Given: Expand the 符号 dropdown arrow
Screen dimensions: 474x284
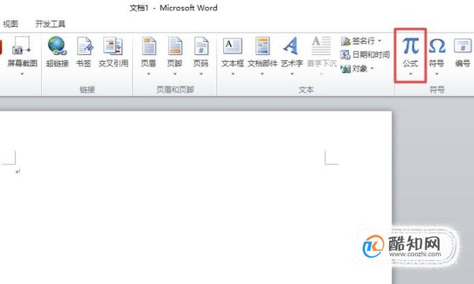Looking at the screenshot, I should coord(437,74).
